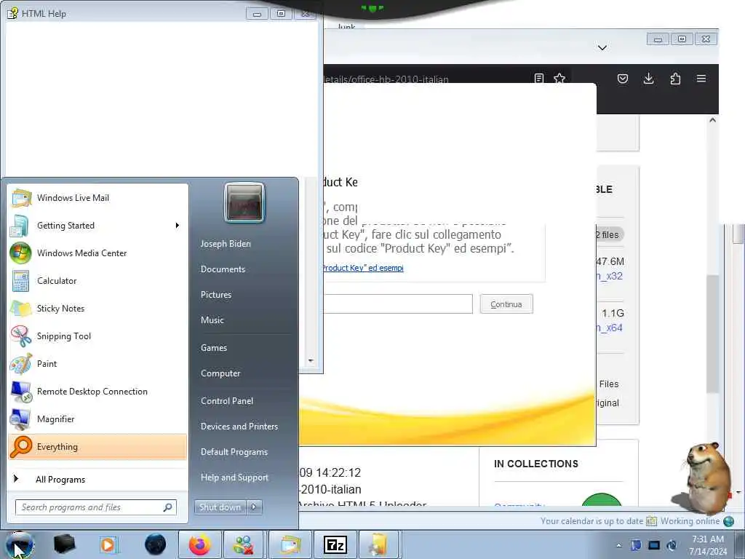Screen dimensions: 745x559
Task: Expand Firefox tab list chevron
Action: 602,47
